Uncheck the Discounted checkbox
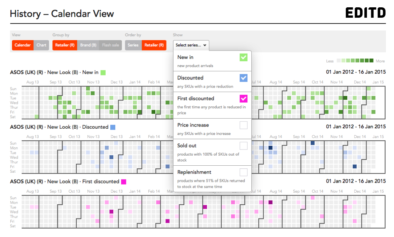This screenshot has height=237, width=394. pos(244,78)
